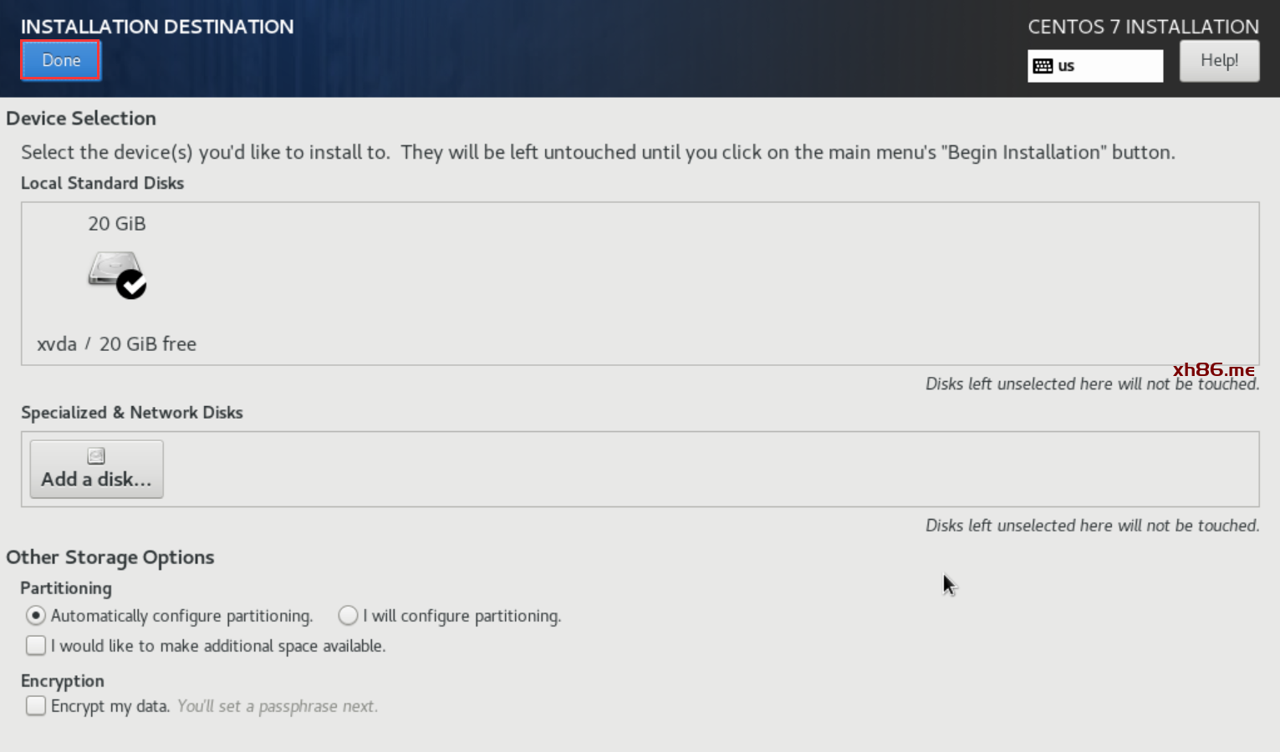Choose the 'I will configure partitioning' radio button
This screenshot has width=1280, height=752.
click(x=348, y=616)
